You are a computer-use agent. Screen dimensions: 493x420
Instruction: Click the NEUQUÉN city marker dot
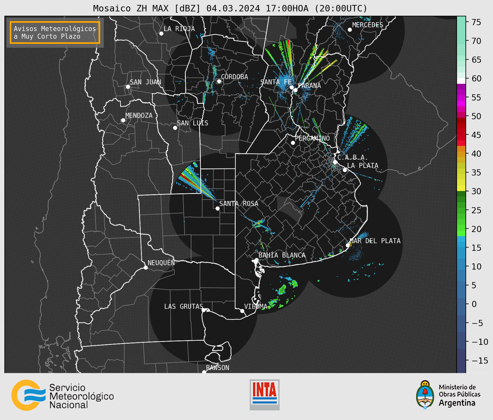(146, 268)
